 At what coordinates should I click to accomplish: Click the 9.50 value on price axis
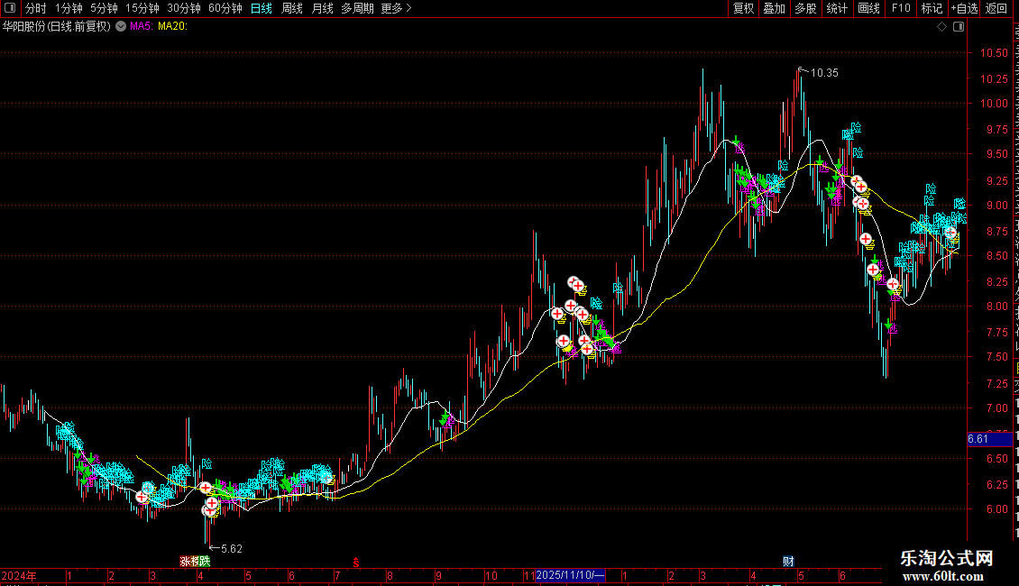click(x=996, y=155)
